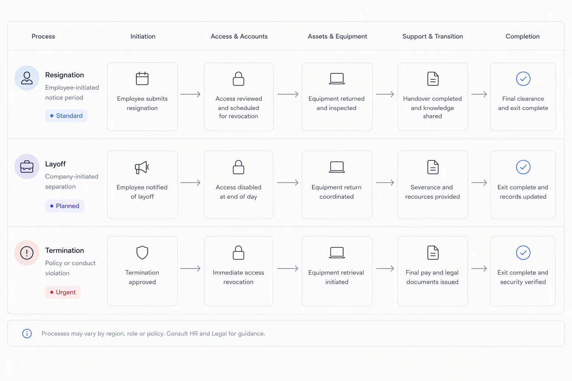
Task: Click the Support & Transition column header
Action: point(433,36)
